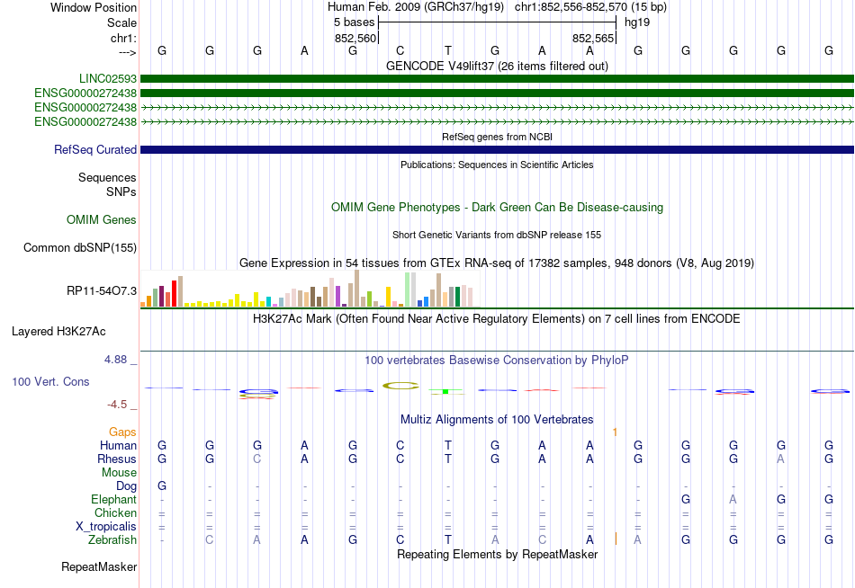Click Repeating Elements by RepeatMasker title
The width and height of the screenshot is (855, 588).
click(x=497, y=554)
